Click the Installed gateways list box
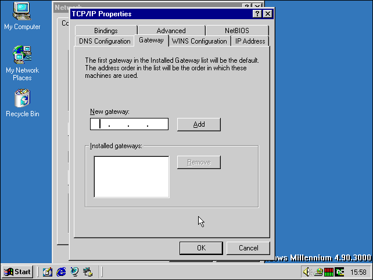Screen dimensions: 373x280 coord(131,177)
